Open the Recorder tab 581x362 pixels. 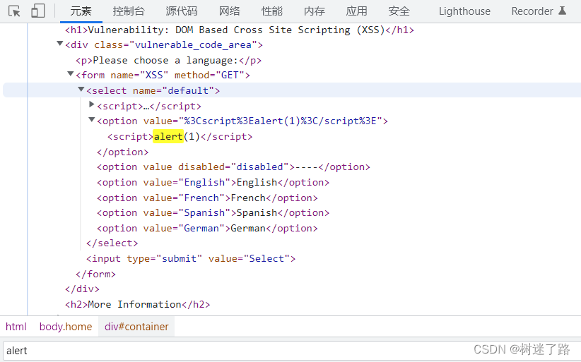pos(532,11)
